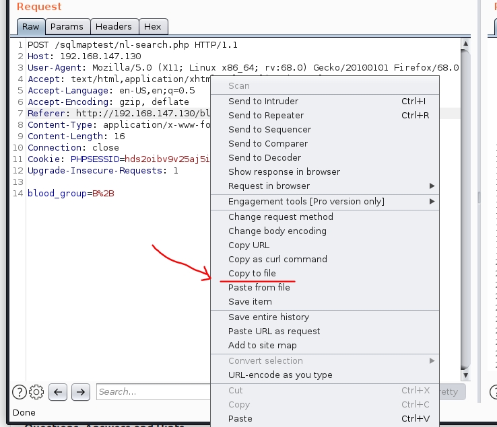Switch to the Headers tab
Image resolution: width=497 pixels, height=427 pixels.
113,26
